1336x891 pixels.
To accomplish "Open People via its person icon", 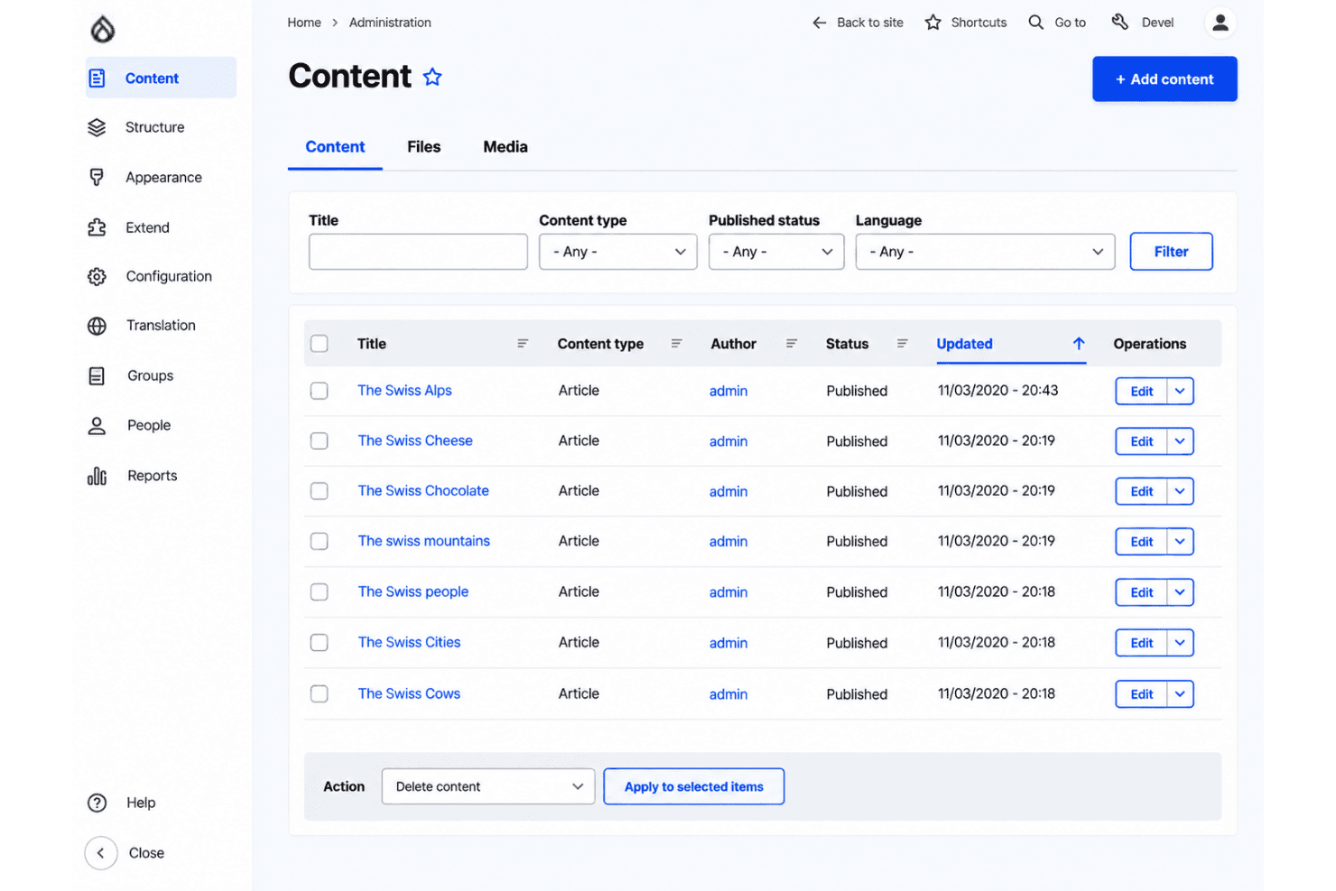I will 97,425.
